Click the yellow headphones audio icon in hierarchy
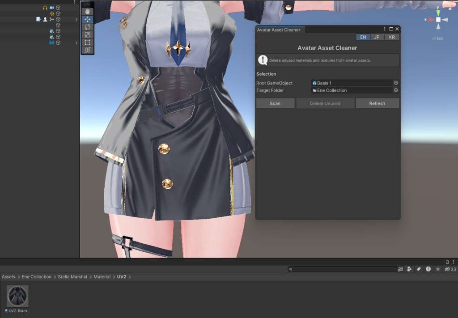458x318 pixels. [45, 8]
